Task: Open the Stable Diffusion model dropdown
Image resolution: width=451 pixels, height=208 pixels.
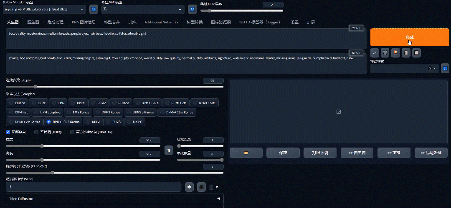Action: tap(45, 9)
